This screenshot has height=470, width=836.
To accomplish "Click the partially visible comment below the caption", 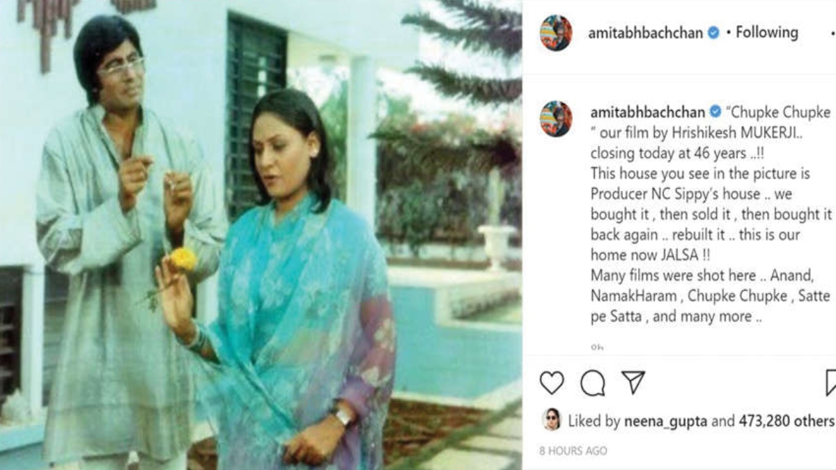I will coord(596,346).
